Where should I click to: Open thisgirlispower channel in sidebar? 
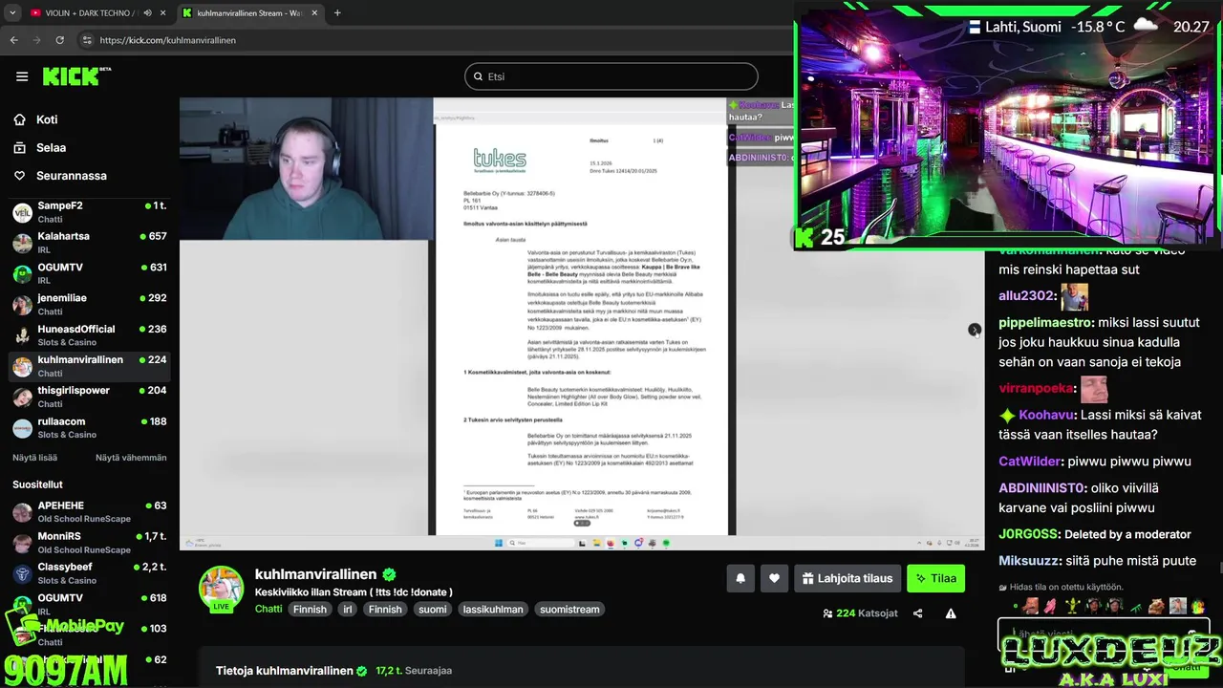point(90,397)
